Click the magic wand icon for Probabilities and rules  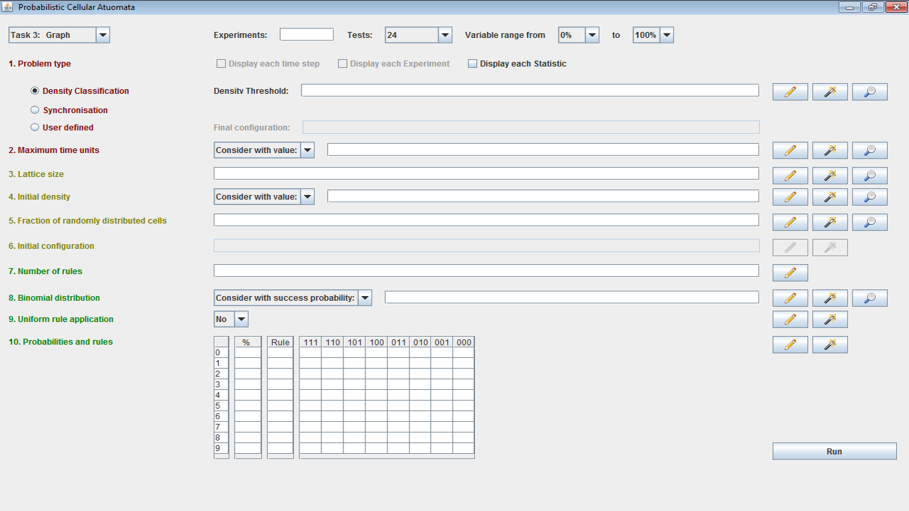[830, 345]
